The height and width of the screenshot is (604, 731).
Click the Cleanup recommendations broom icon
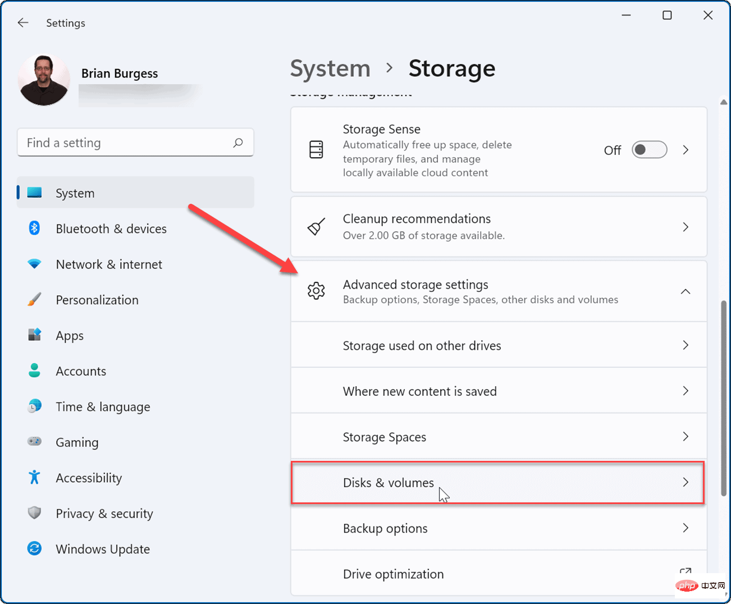(x=316, y=227)
